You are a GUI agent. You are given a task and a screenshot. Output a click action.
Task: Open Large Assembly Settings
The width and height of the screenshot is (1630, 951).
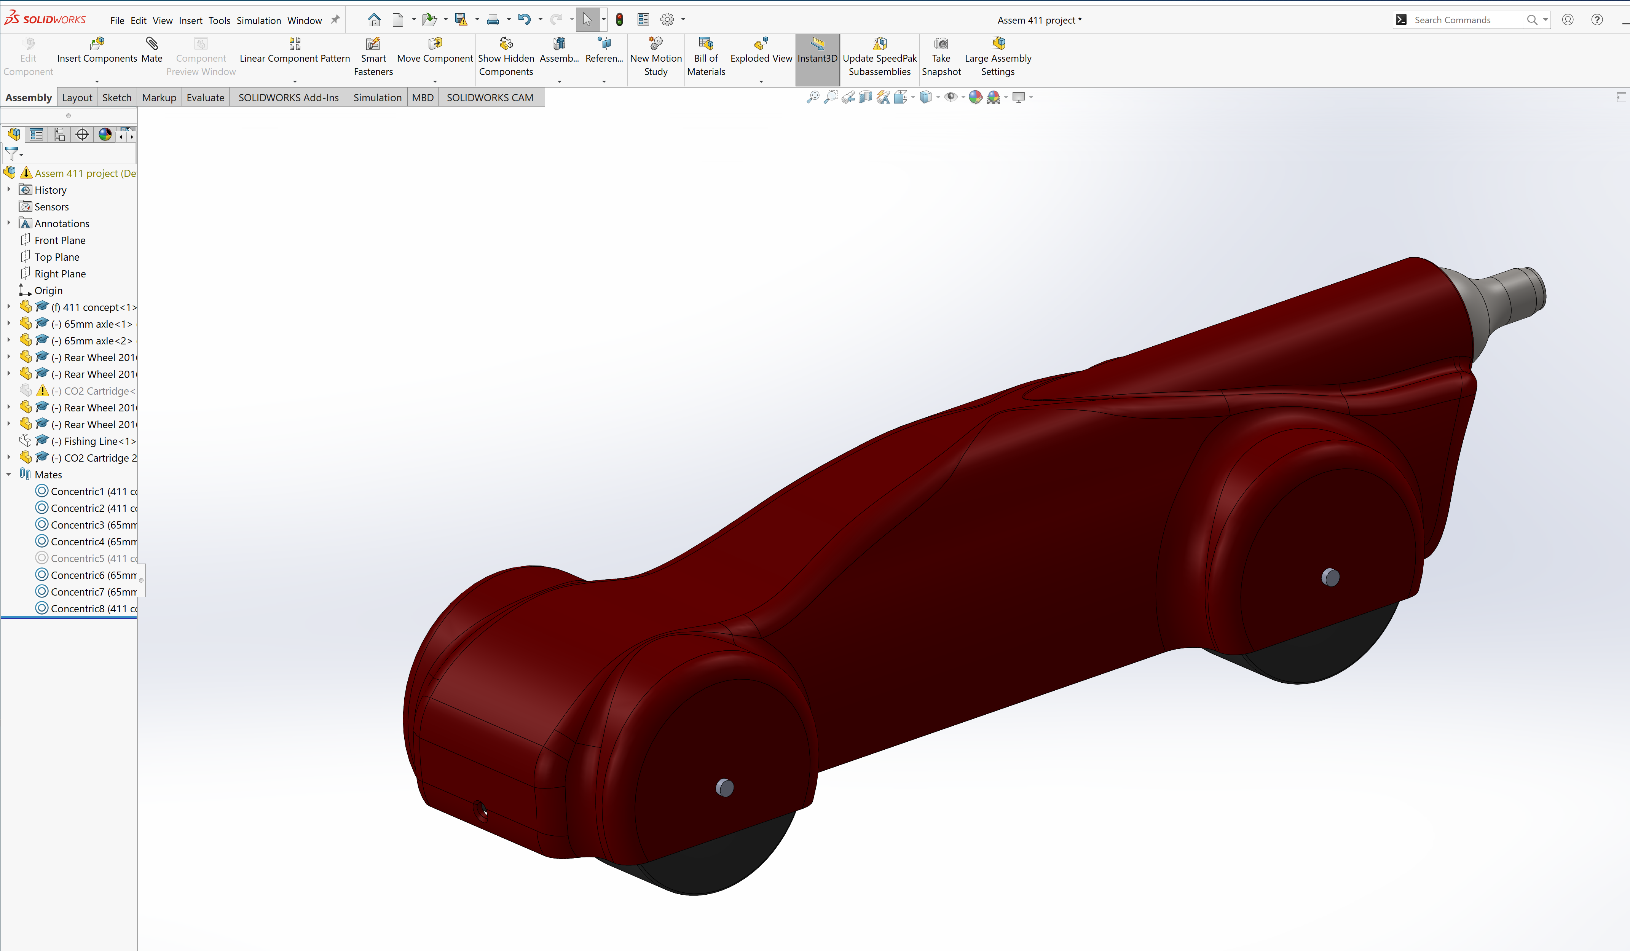click(x=998, y=57)
